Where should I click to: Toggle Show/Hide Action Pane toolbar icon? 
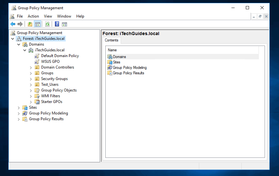(64, 24)
